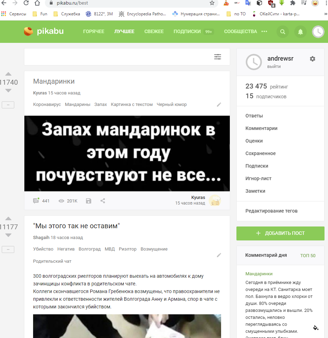Upvote the "Мы этого так не оставим" post

(8, 218)
